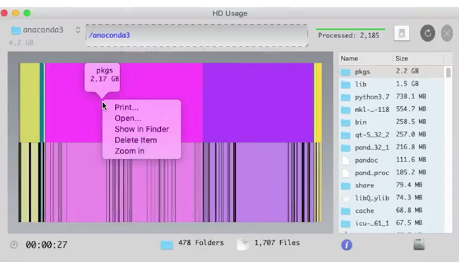This screenshot has height=269, width=459.
Task: Click the 'Processed: 2,185' status text
Action: (x=349, y=36)
